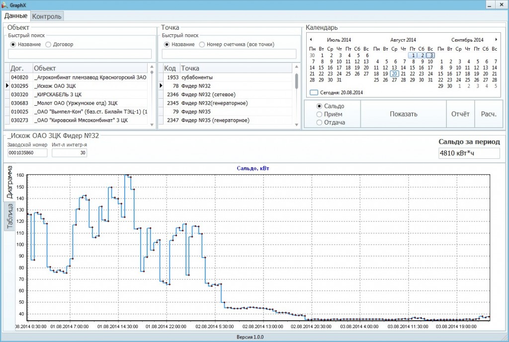Click the today marker box in calendar
This screenshot has width=509, height=342.
pos(314,92)
